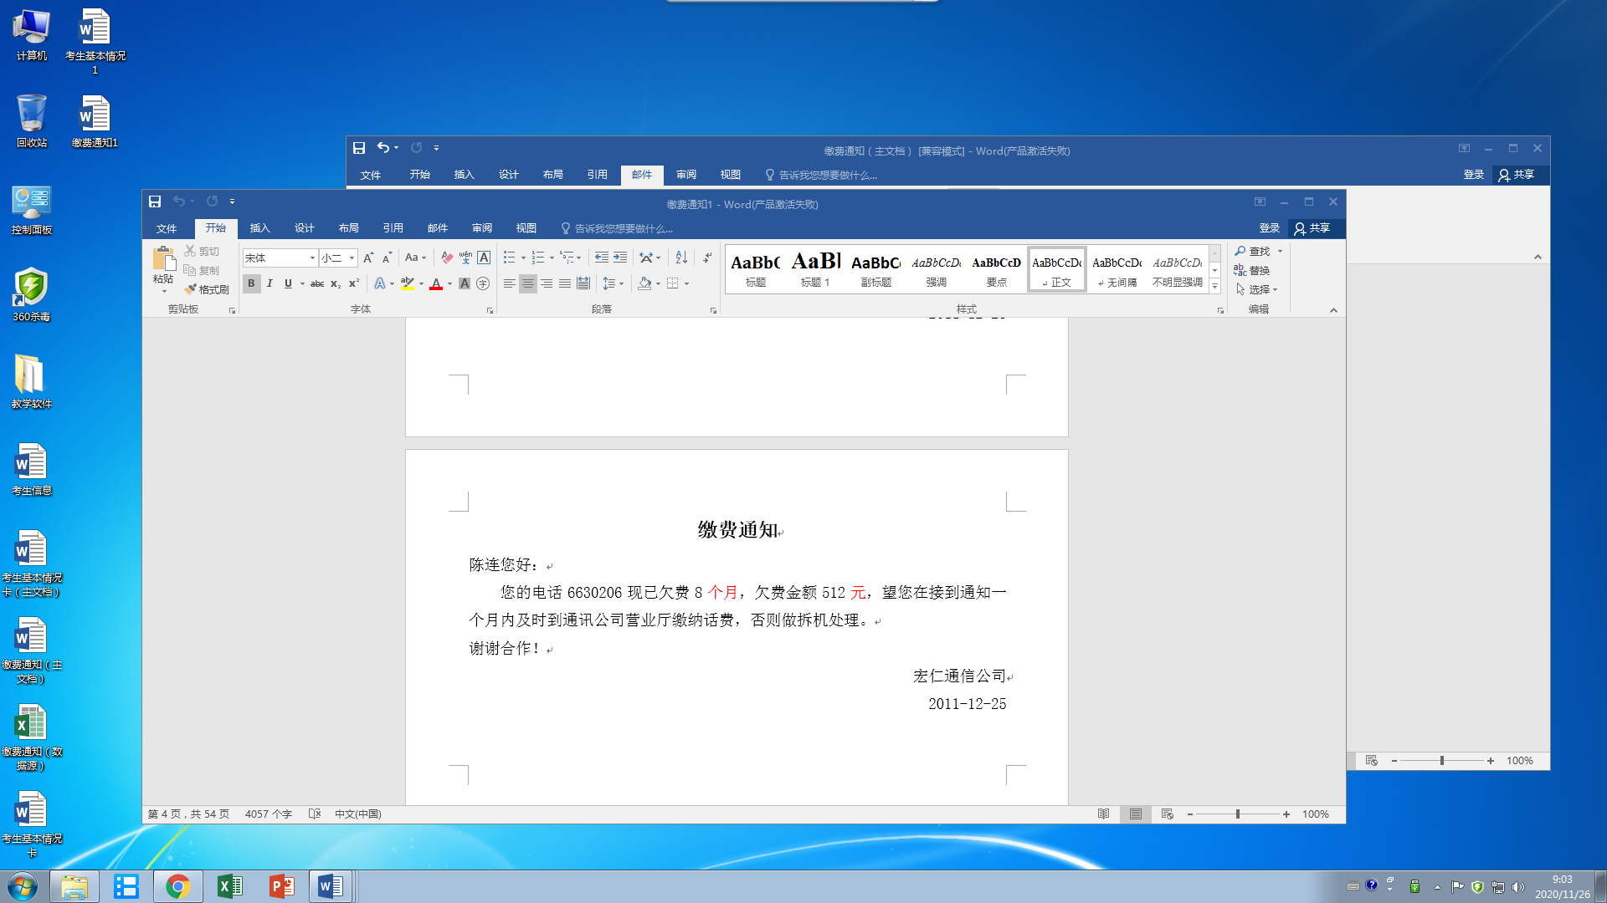Toggle center alignment
The width and height of the screenshot is (1607, 903).
(x=527, y=283)
